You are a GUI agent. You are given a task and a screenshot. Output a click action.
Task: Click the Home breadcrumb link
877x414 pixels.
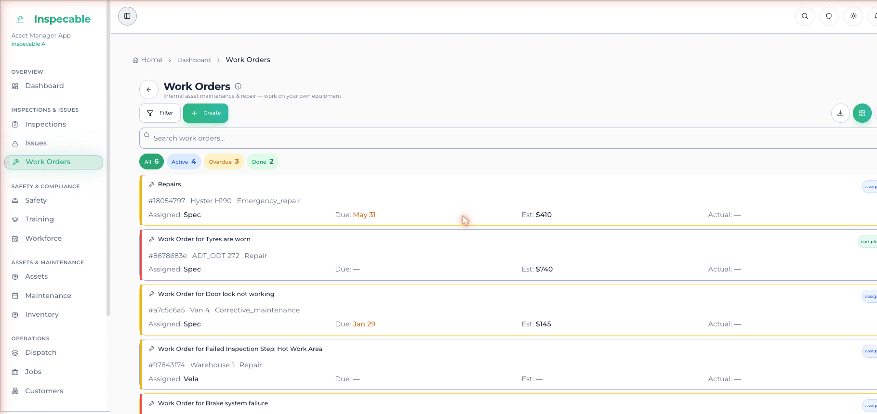pyautogui.click(x=147, y=60)
